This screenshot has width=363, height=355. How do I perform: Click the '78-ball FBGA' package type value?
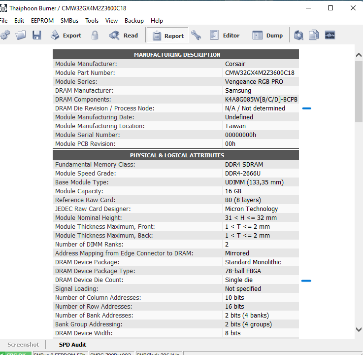pyautogui.click(x=243, y=271)
